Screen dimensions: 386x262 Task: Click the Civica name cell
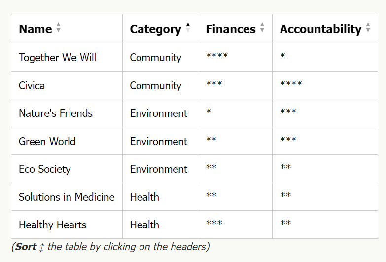pos(32,86)
